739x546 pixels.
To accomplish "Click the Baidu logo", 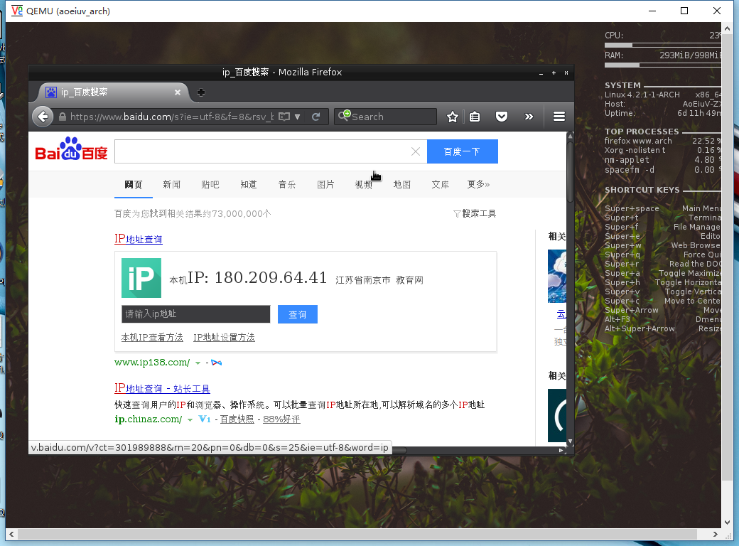I will tap(71, 149).
